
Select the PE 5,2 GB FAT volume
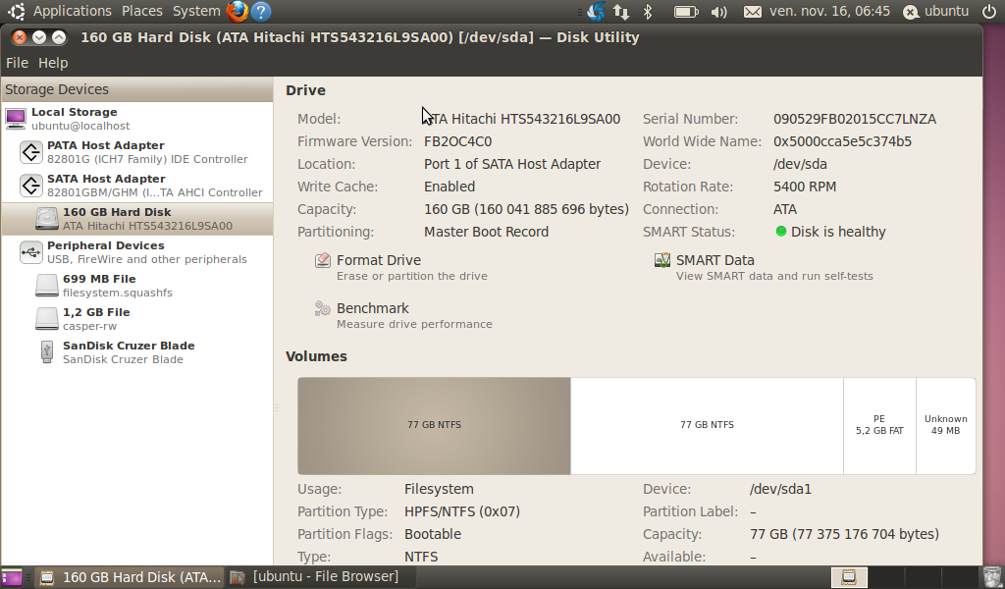click(x=879, y=426)
